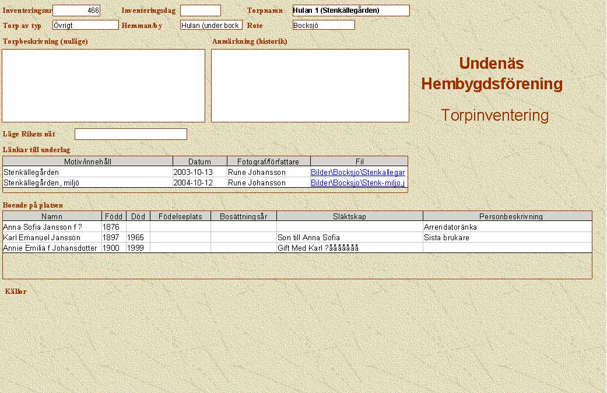
Task: Click the Personbeskrivning cell Sista brukare
Action: coord(506,237)
